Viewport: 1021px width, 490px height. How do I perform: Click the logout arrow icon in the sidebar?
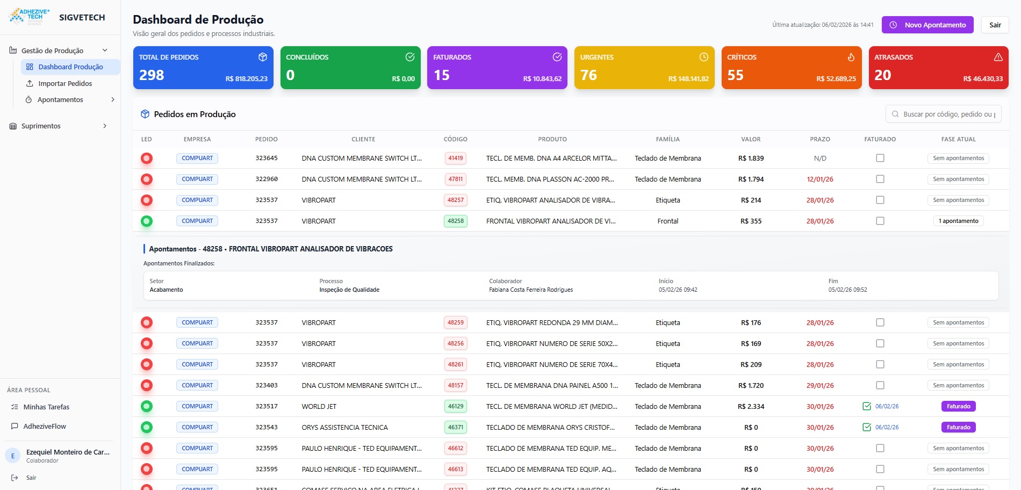(15, 478)
